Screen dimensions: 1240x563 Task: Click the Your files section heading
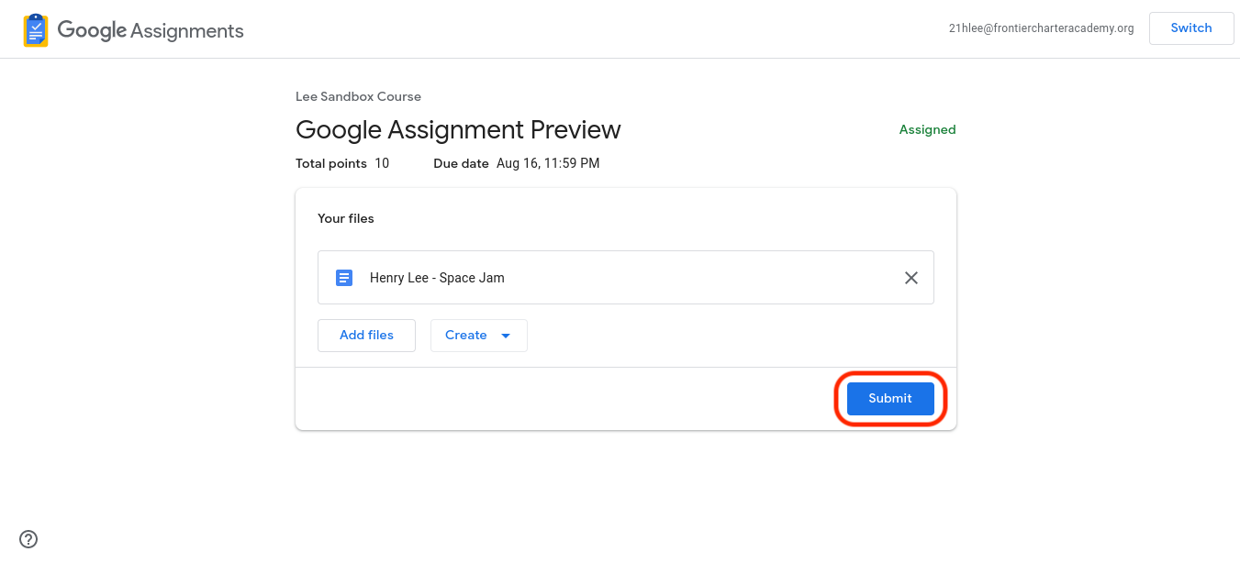tap(346, 218)
